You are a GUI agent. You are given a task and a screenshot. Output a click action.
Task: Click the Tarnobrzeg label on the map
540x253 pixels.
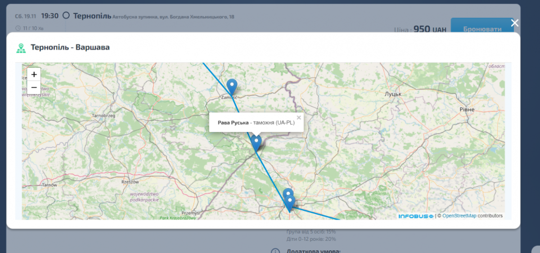104,116
